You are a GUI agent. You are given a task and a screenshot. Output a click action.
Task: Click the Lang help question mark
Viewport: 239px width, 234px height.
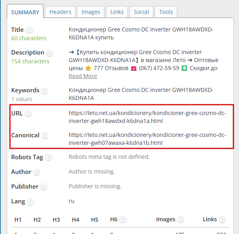tap(30, 202)
